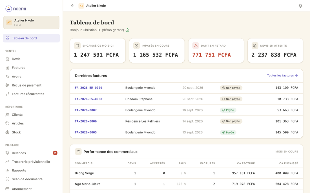Click the TAUX column header
310x193 pixels.
182,163
